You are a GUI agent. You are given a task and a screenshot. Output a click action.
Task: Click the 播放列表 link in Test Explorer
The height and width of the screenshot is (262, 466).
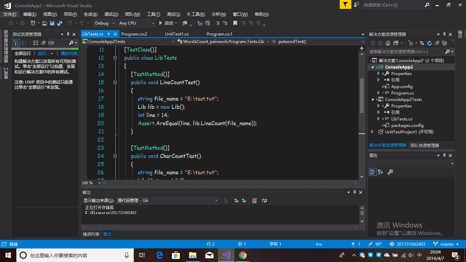[x=69, y=54]
